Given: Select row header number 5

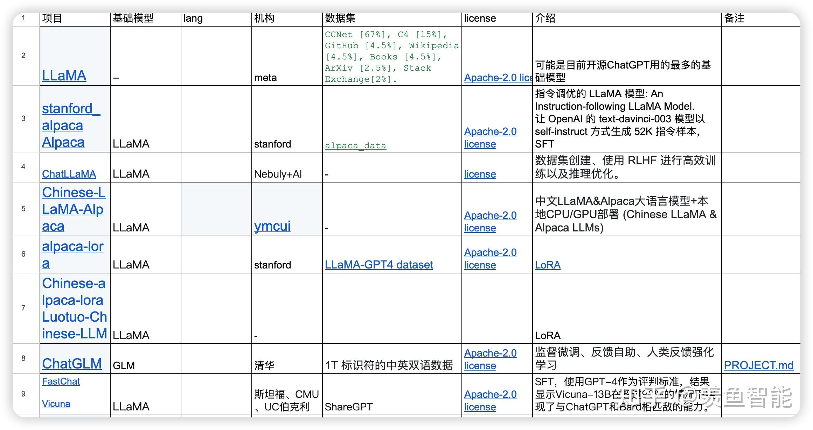Looking at the screenshot, I should tap(23, 209).
